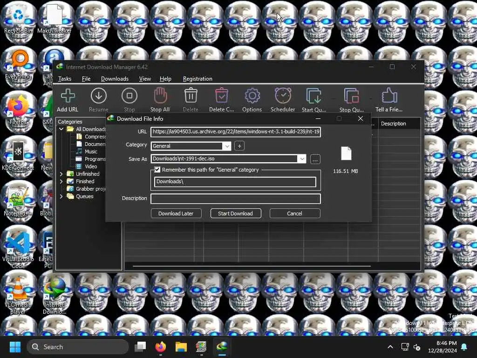
Task: Click the URL input field
Action: pos(235,131)
